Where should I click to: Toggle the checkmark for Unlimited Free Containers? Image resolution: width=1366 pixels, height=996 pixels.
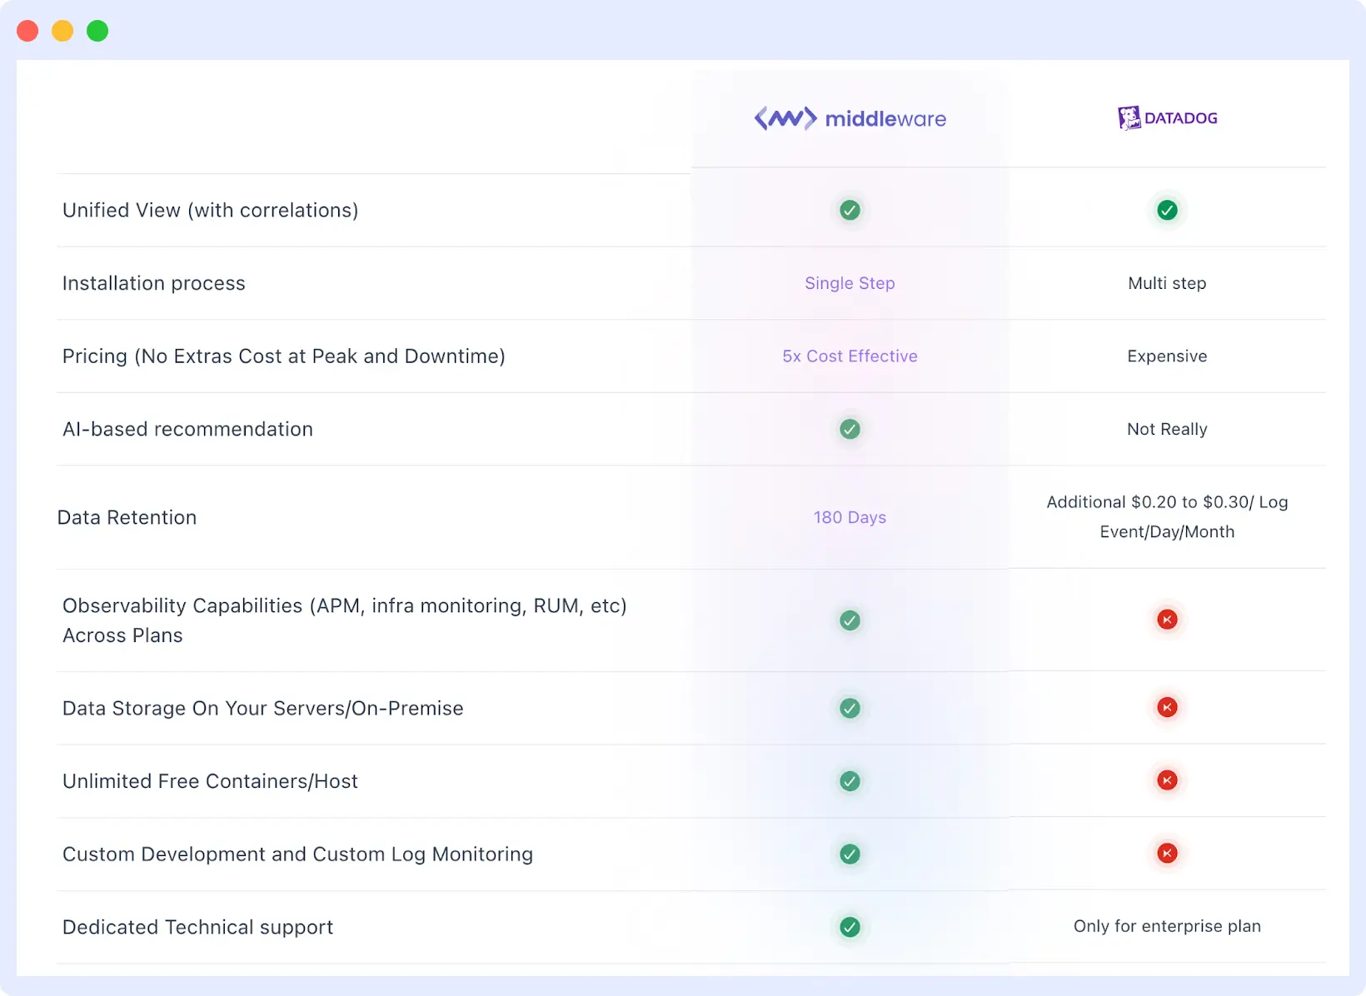point(850,781)
